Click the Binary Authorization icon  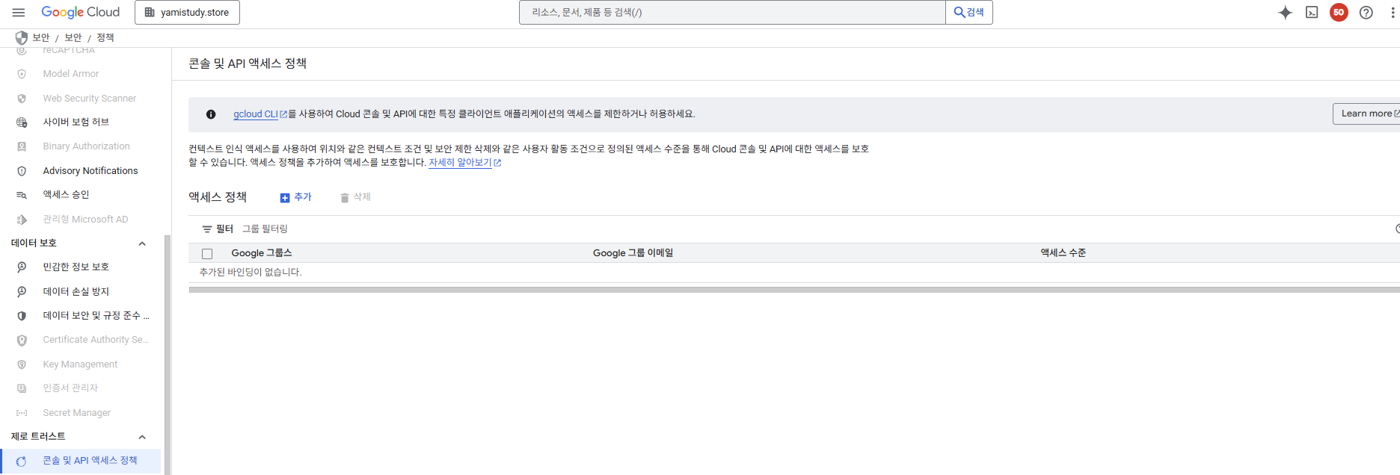(x=22, y=146)
